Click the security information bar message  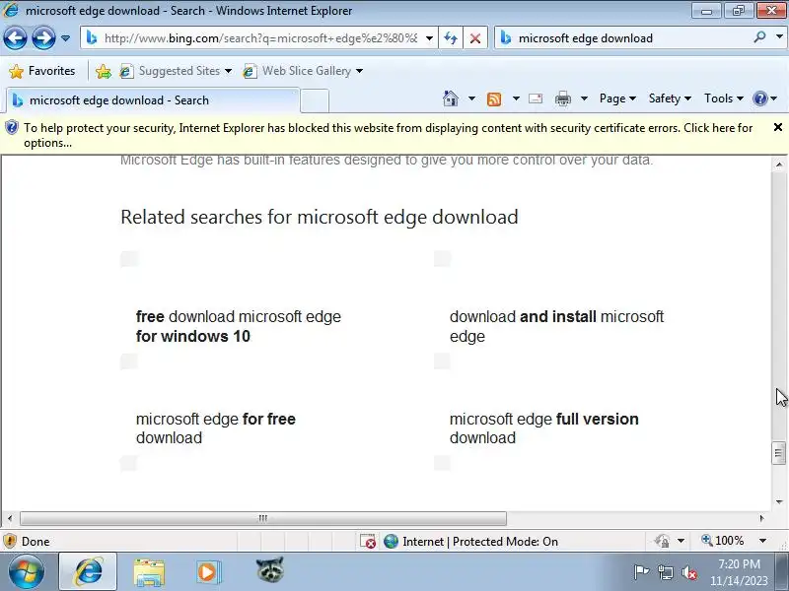pos(388,135)
